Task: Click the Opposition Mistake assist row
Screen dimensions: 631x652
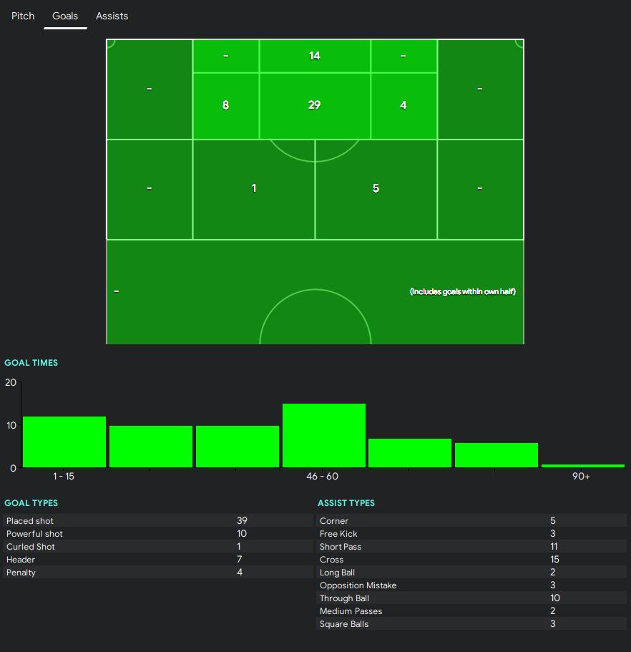Action: [471, 585]
